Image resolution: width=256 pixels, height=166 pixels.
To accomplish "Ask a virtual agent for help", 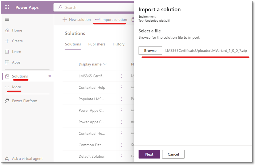I will (27, 159).
